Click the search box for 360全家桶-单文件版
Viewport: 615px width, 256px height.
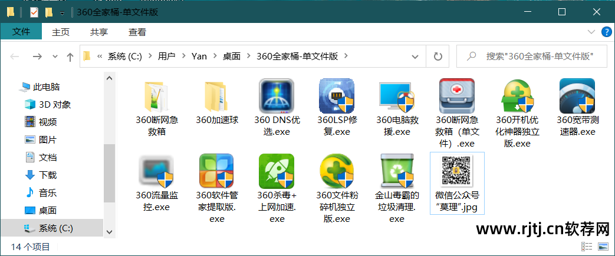[532, 56]
